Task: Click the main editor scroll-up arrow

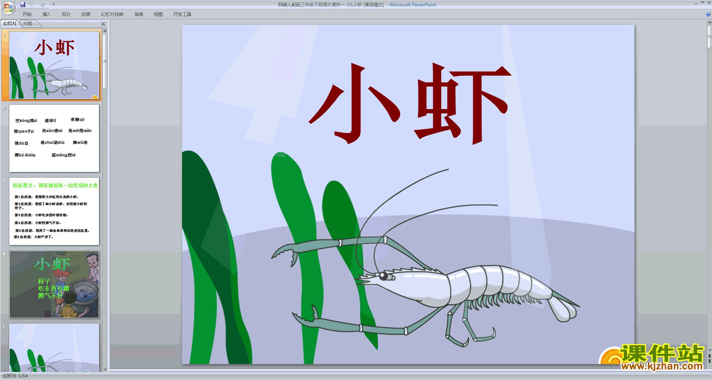Action: pyautogui.click(x=709, y=22)
